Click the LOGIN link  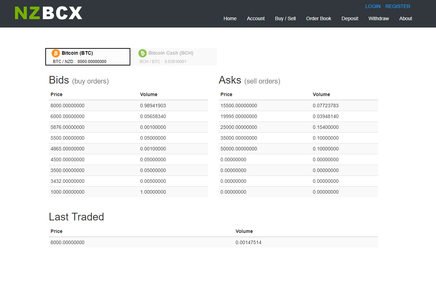coord(373,6)
